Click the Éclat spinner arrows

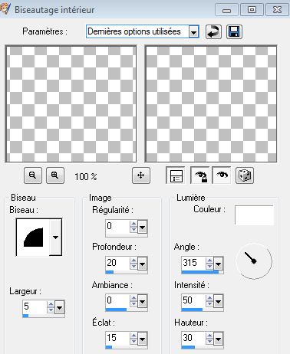133,339
